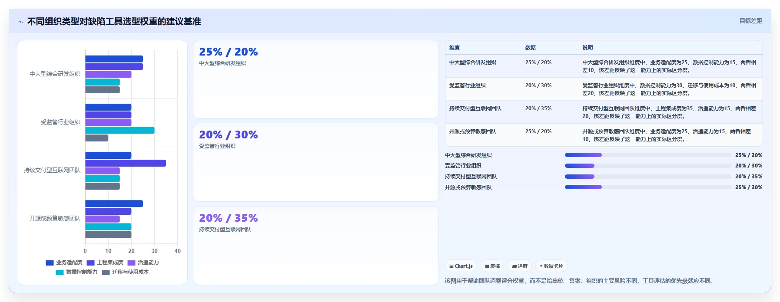This screenshot has width=780, height=302.
Task: Click the 维度 table column header
Action: click(x=455, y=48)
